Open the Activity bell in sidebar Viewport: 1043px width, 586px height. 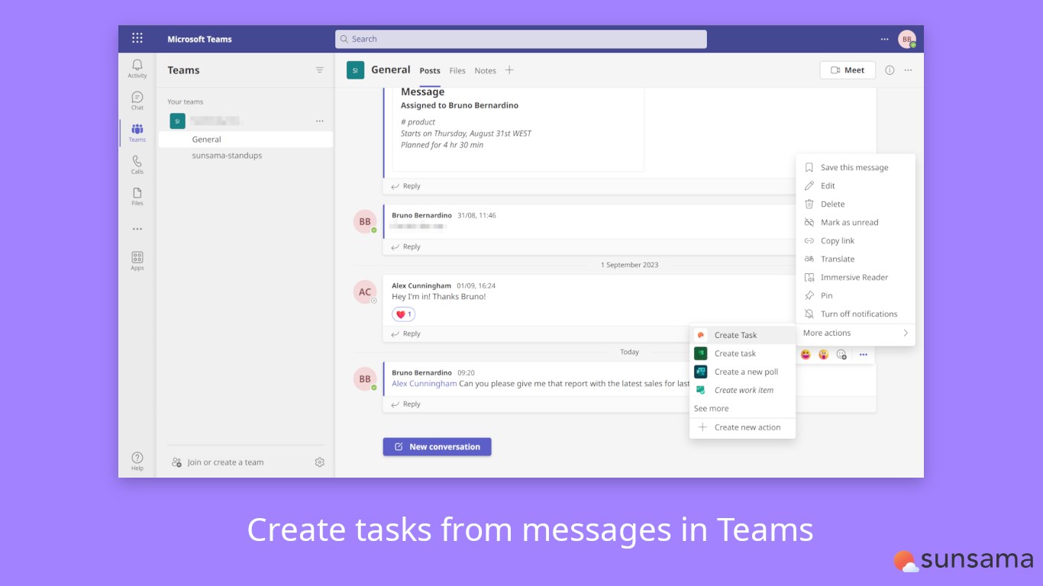[137, 68]
